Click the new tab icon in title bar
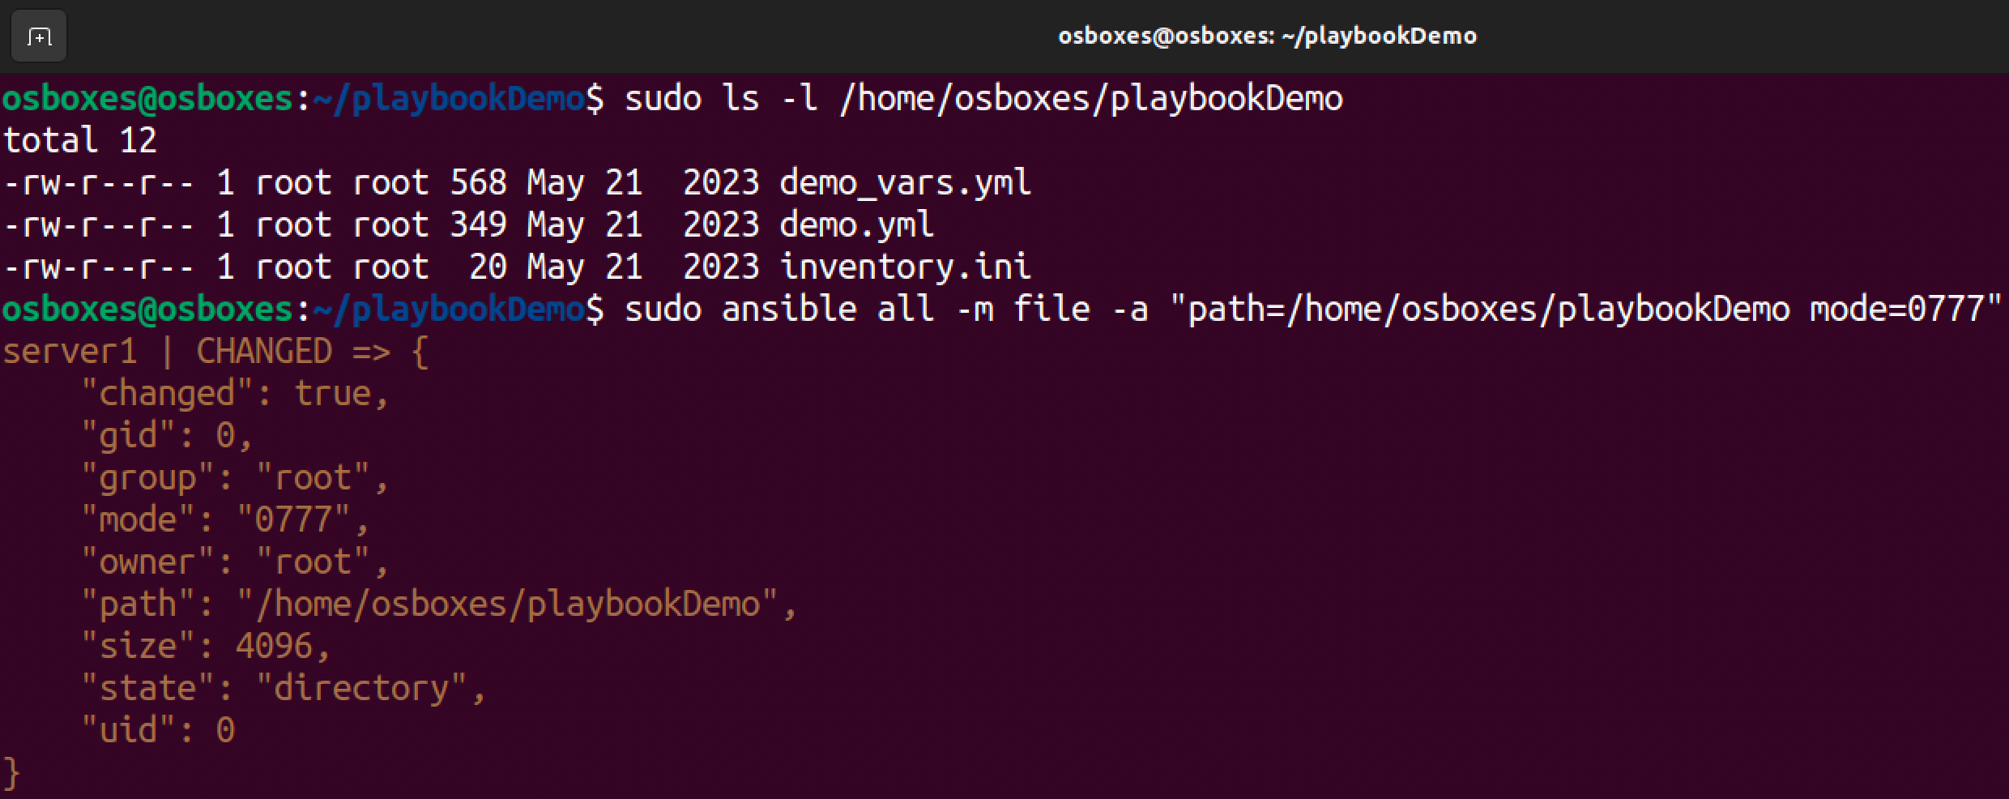 coord(39,36)
